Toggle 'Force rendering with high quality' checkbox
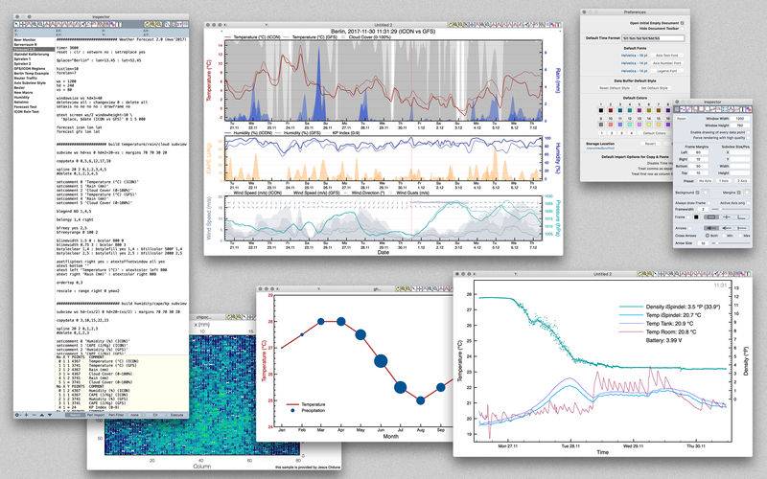The height and width of the screenshot is (479, 767). click(749, 138)
